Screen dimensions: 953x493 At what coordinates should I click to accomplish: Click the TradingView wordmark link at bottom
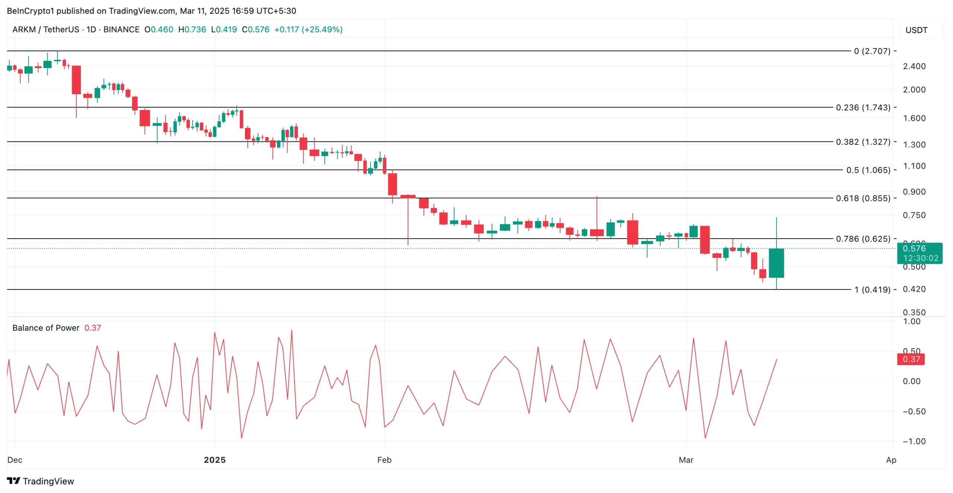pyautogui.click(x=48, y=481)
